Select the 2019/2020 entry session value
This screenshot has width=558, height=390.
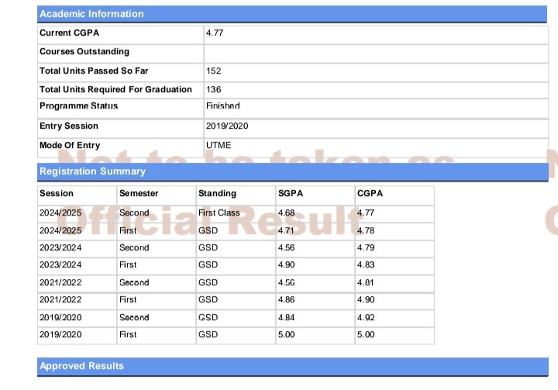pyautogui.click(x=227, y=126)
